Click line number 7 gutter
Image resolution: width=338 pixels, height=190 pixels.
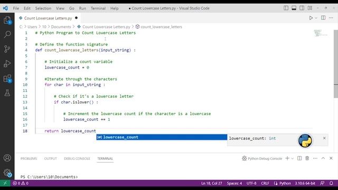[x=26, y=68]
